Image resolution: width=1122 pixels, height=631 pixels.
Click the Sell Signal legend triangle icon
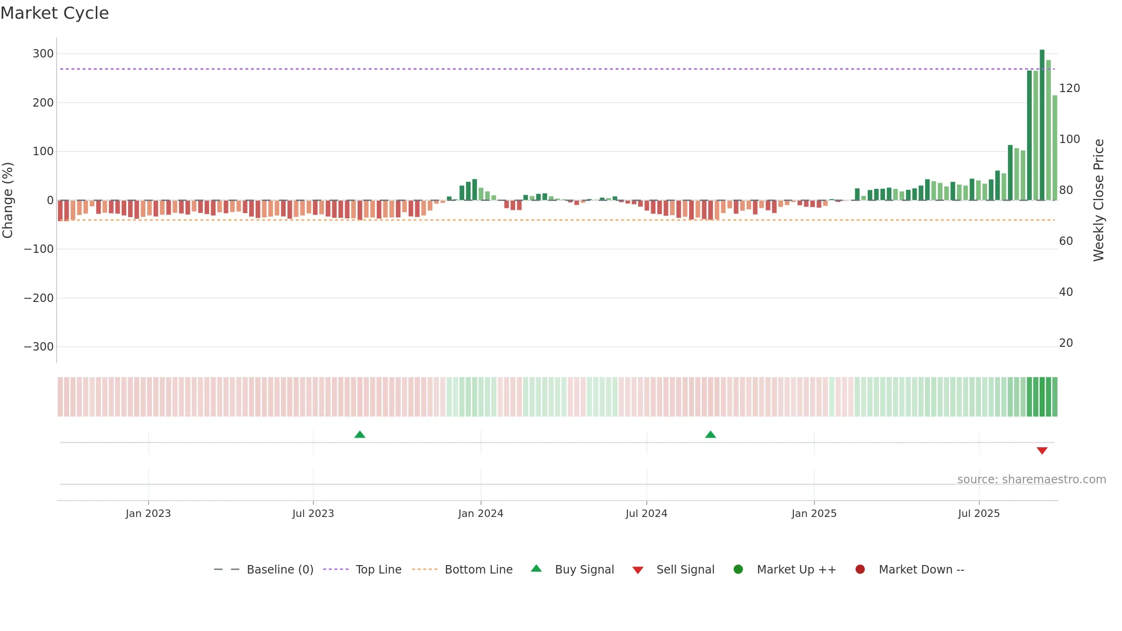pyautogui.click(x=638, y=570)
